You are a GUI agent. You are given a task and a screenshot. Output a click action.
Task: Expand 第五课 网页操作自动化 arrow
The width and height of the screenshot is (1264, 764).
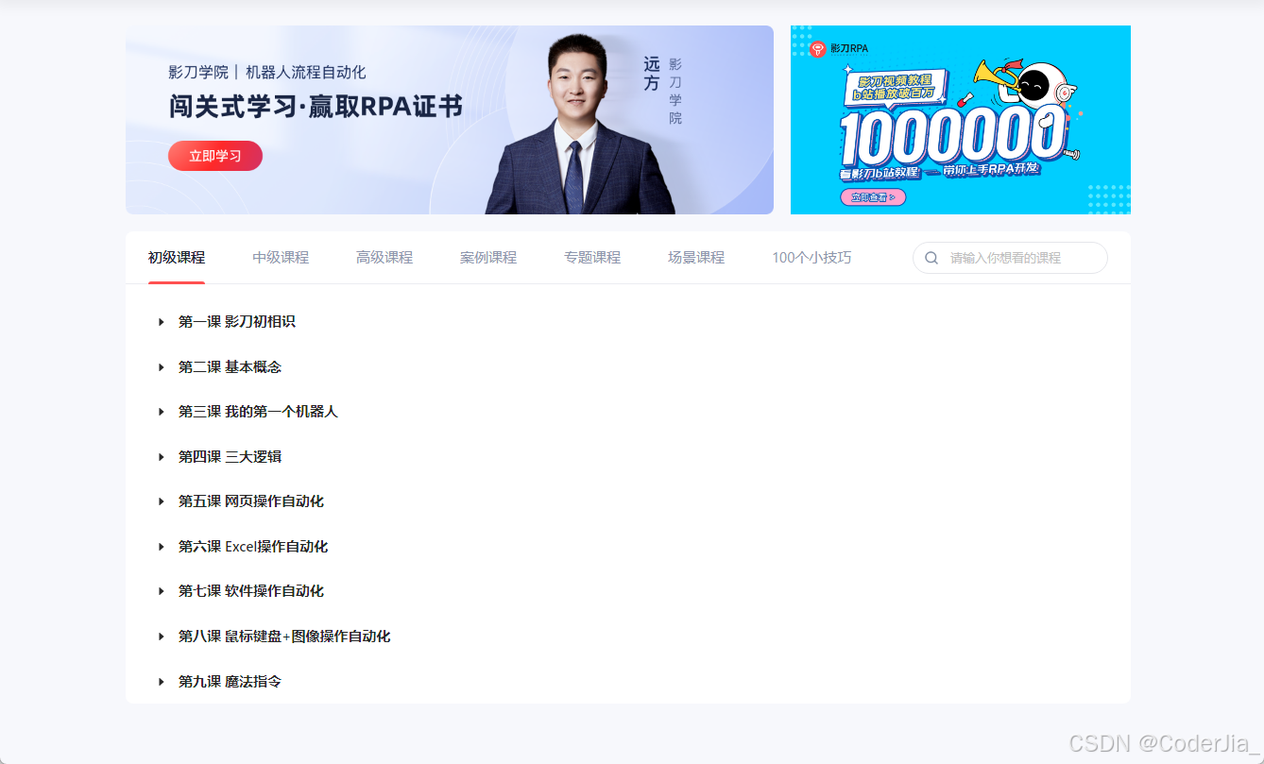[x=162, y=501]
